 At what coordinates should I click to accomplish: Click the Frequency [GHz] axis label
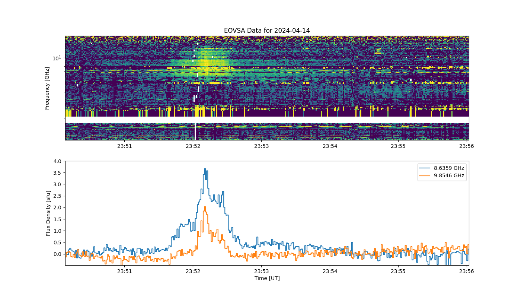pos(47,88)
